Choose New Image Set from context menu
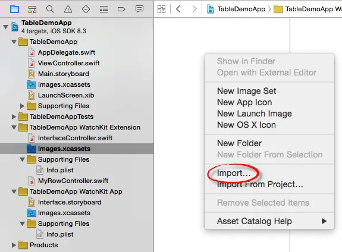Viewport: 342px width, 252px height. [269, 91]
